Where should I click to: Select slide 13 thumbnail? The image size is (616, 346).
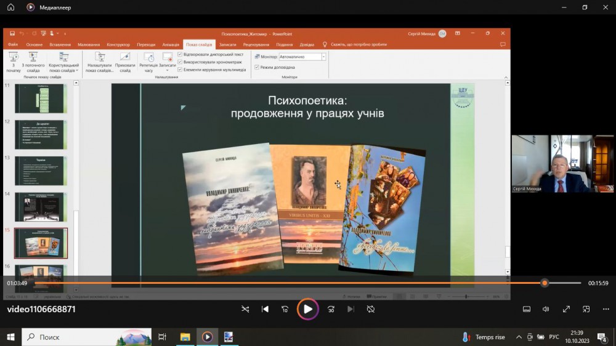[x=41, y=171]
